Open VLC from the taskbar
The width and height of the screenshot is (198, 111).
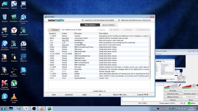tap(42, 109)
